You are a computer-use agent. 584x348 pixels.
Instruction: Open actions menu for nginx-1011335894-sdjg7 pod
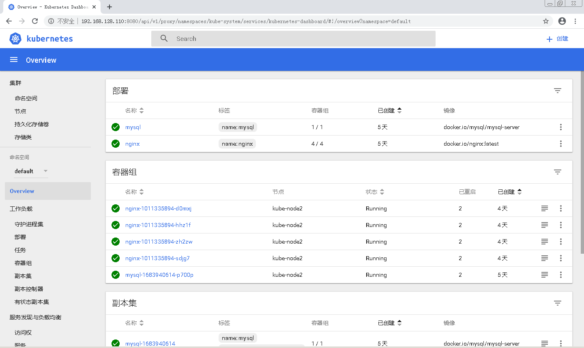tap(561, 258)
